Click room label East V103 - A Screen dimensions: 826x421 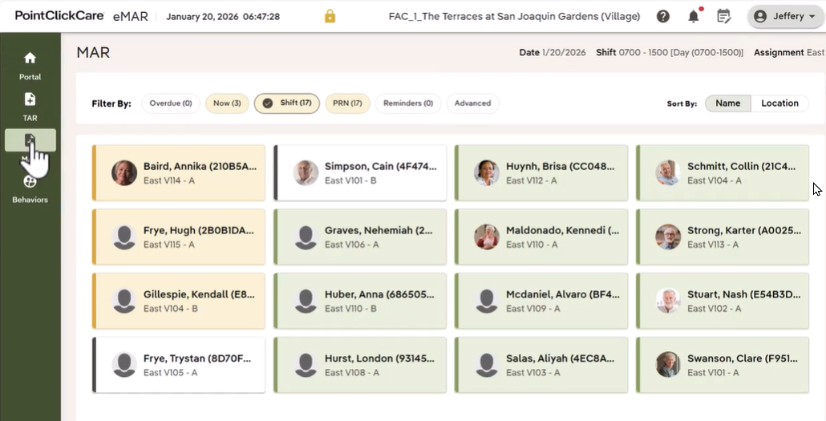coord(533,373)
